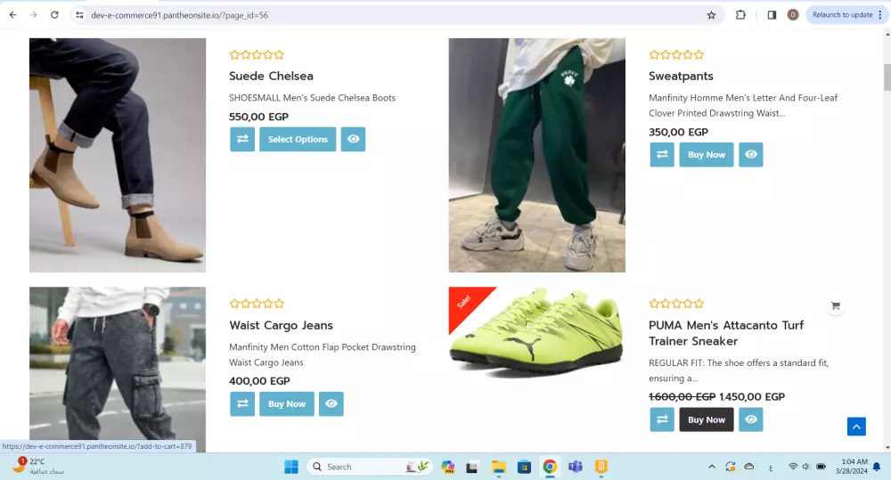Open the green Sweatpants image
Image resolution: width=891 pixels, height=480 pixels.
[537, 155]
